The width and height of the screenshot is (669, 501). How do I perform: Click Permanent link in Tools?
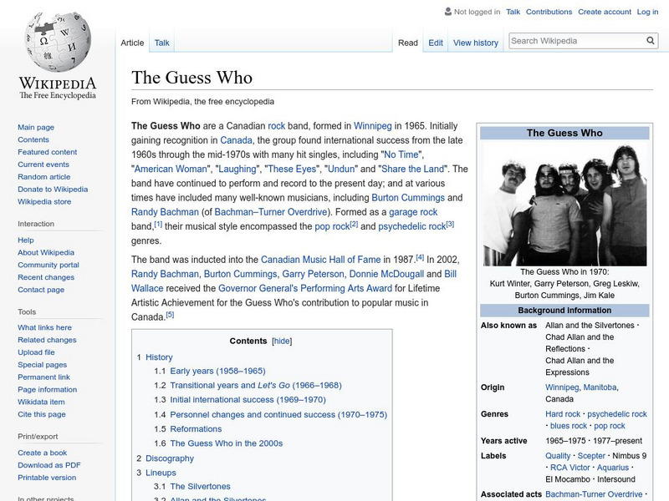tap(43, 377)
